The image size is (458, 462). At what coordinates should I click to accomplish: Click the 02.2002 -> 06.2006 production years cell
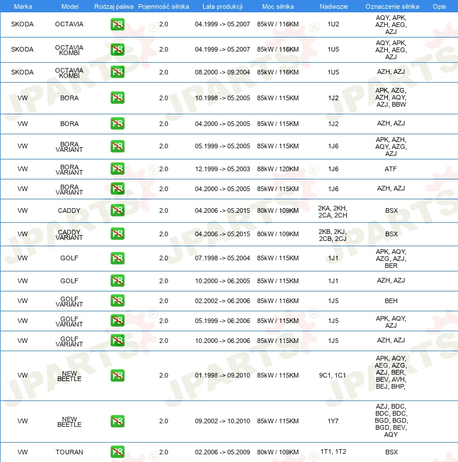222,301
